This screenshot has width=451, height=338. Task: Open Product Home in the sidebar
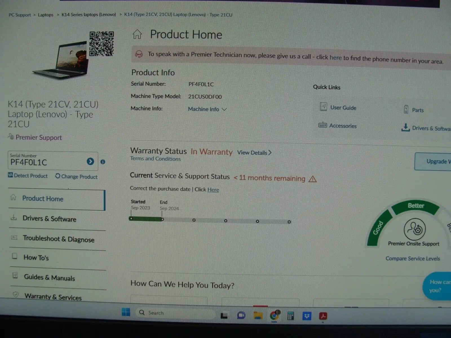click(x=57, y=199)
